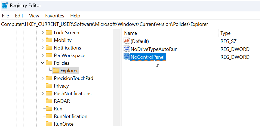Select the RunOnce key in tree

click(x=64, y=124)
